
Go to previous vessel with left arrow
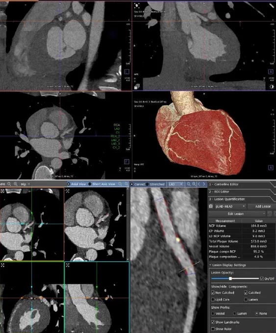coord(199,184)
